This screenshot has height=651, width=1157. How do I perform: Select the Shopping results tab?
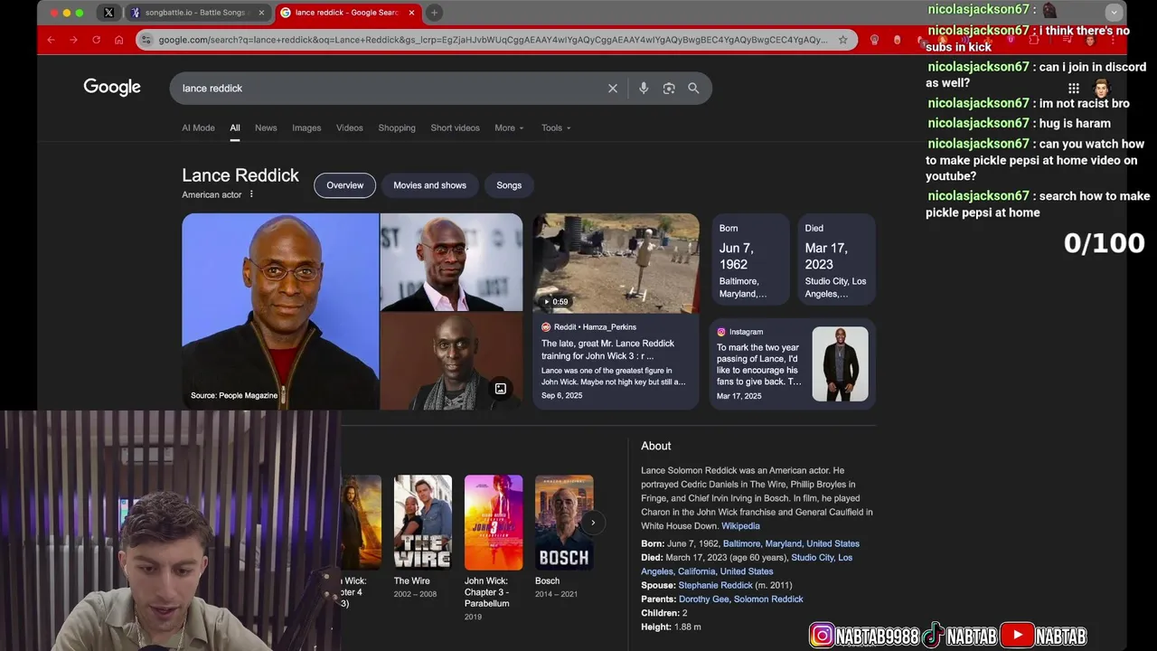[x=397, y=127]
